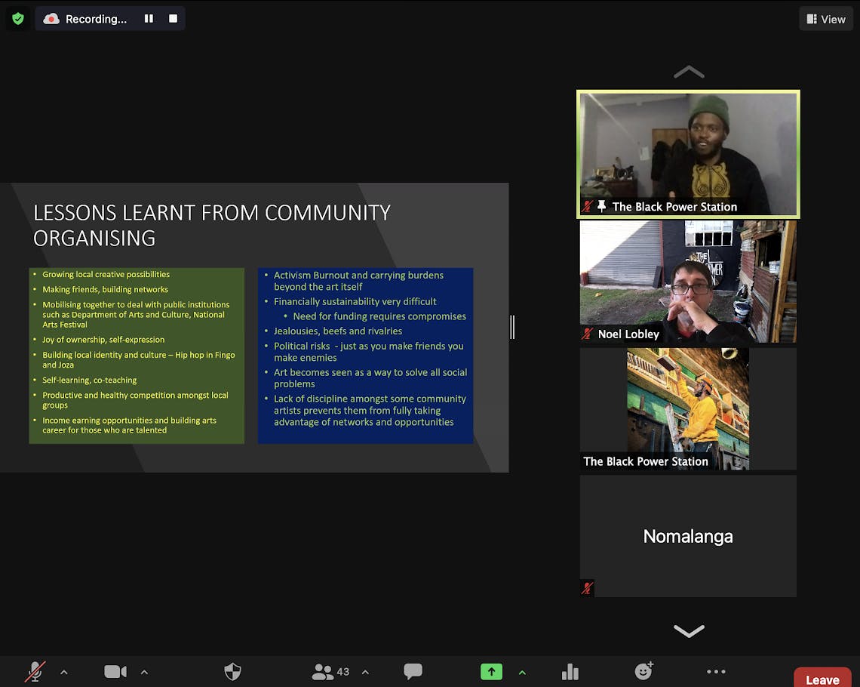860x687 pixels.
Task: Expand audio options arrow next to microphone
Action: [x=64, y=672]
